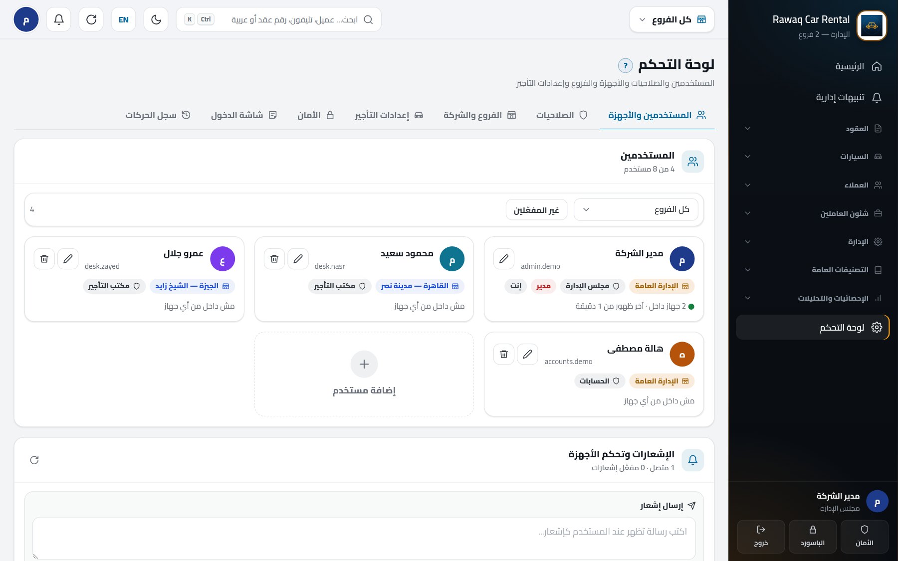
Task: Open the كل الفروع branch selector in header
Action: 672,19
